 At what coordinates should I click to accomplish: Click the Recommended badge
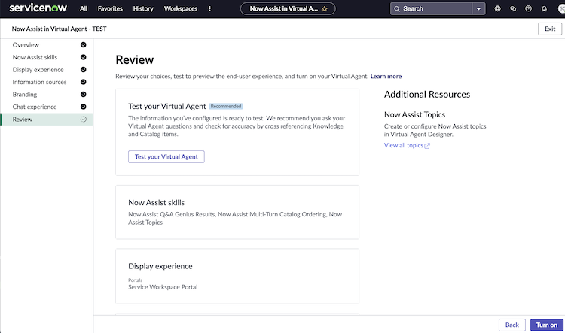(226, 107)
